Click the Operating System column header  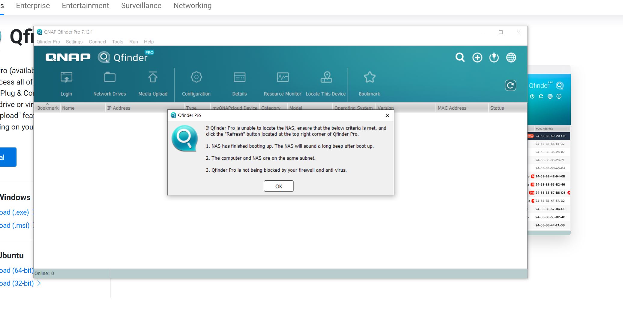pos(354,107)
